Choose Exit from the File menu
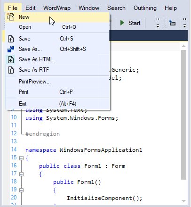The width and height of the screenshot is (191, 207). point(57,104)
